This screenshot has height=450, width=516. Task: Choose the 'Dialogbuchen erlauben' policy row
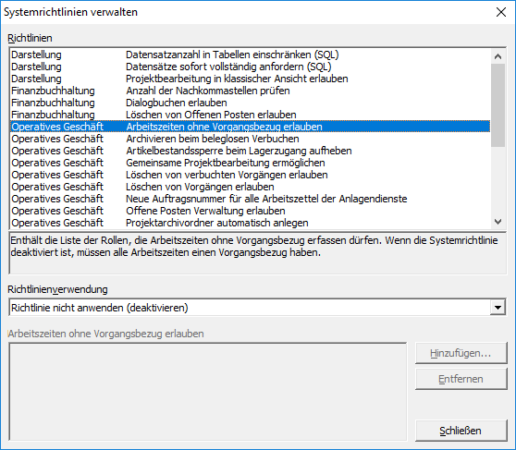tap(250, 103)
